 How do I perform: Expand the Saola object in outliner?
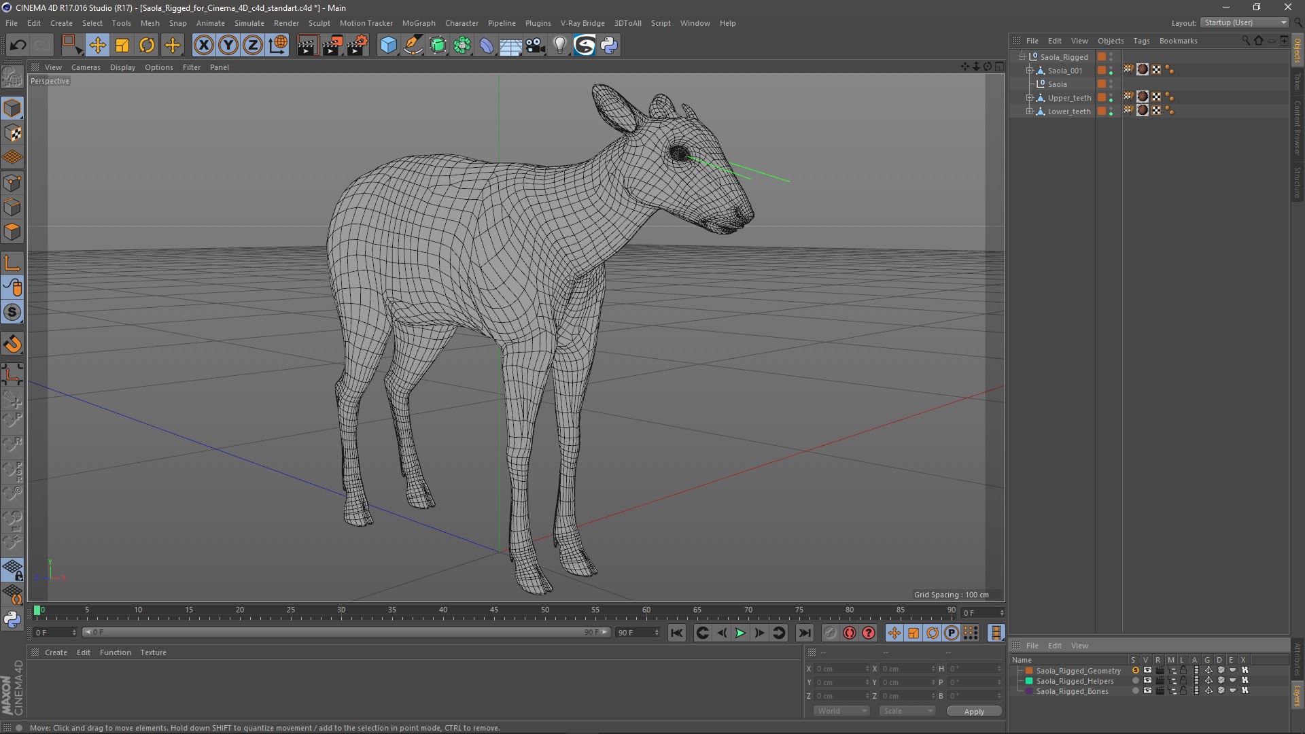[1030, 84]
